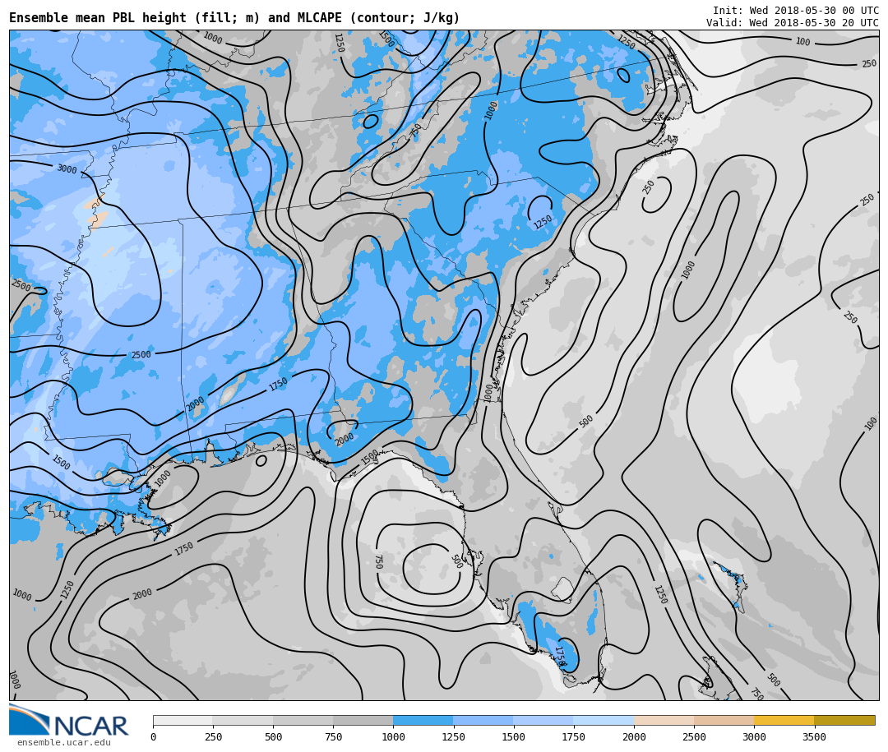The width and height of the screenshot is (888, 752).
Task: Click the colorbar tick label '500'
Action: point(274,736)
